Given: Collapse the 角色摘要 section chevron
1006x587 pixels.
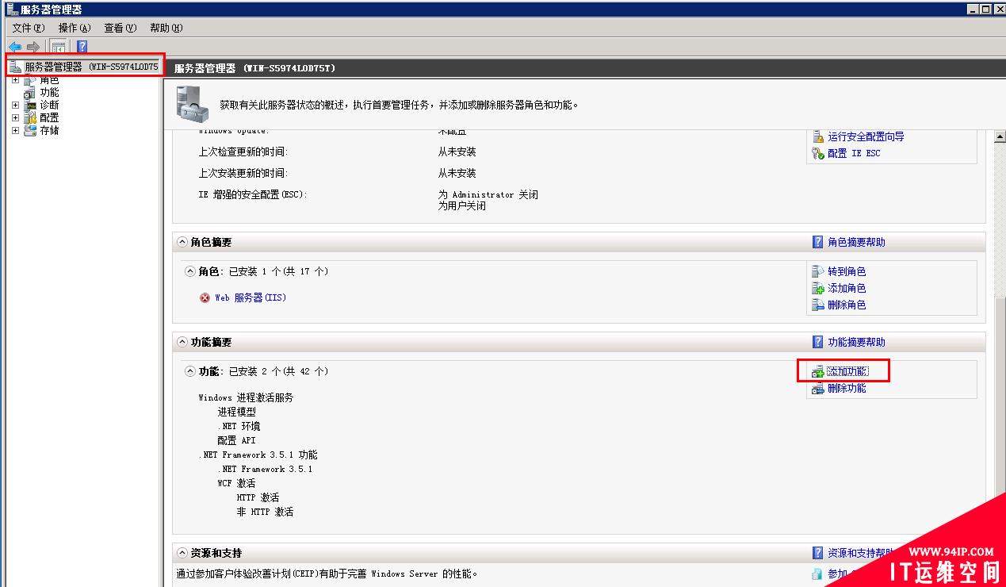Looking at the screenshot, I should coord(182,242).
